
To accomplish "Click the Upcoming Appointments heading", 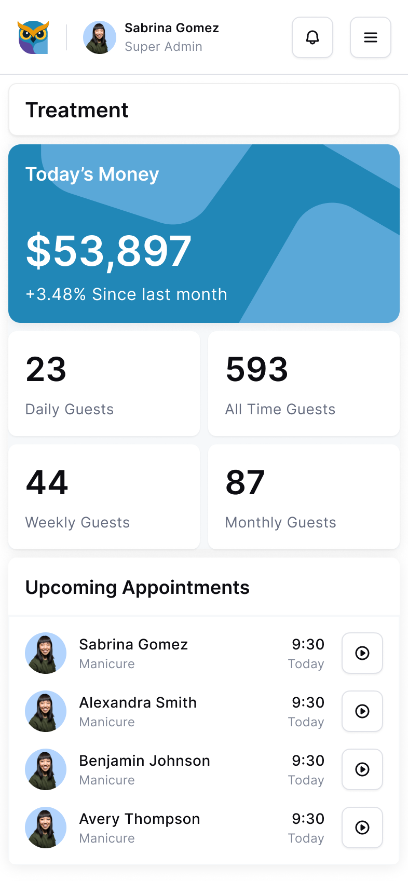I will (x=138, y=588).
